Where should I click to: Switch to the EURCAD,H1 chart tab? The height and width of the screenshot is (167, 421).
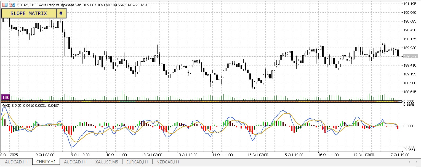(x=137, y=162)
